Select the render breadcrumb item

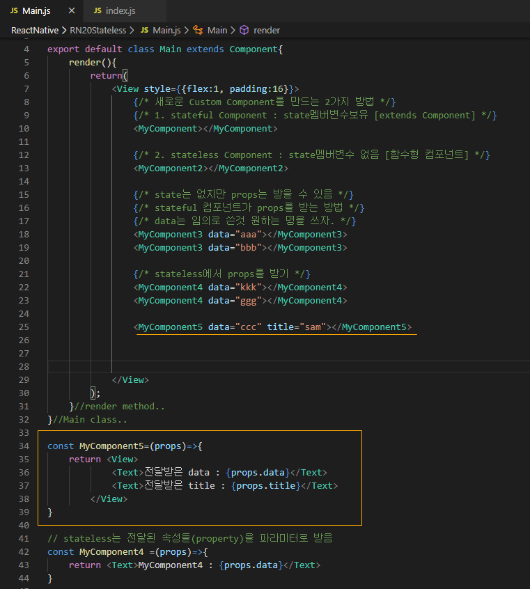(267, 31)
